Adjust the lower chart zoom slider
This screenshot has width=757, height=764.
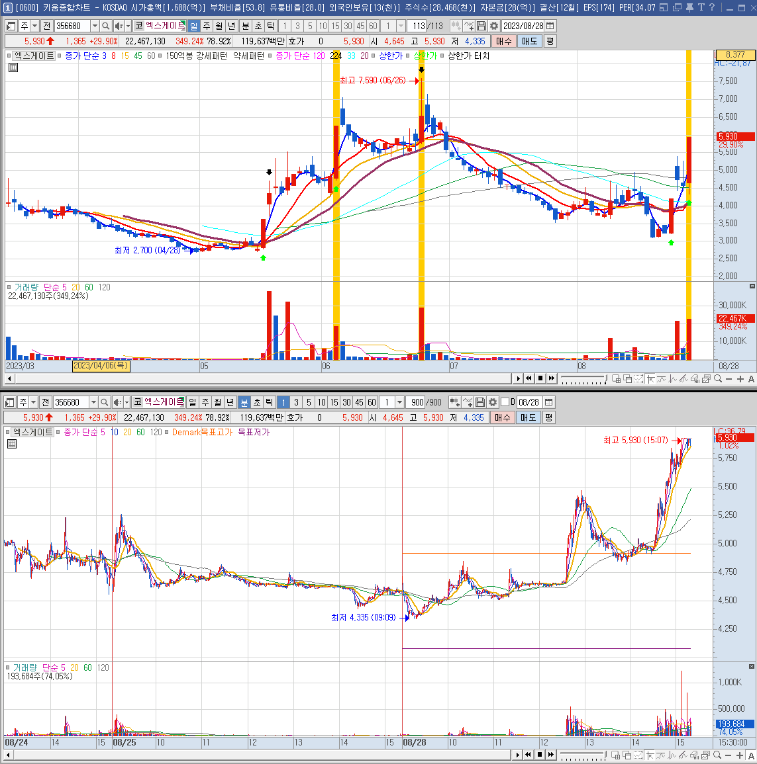[x=583, y=755]
